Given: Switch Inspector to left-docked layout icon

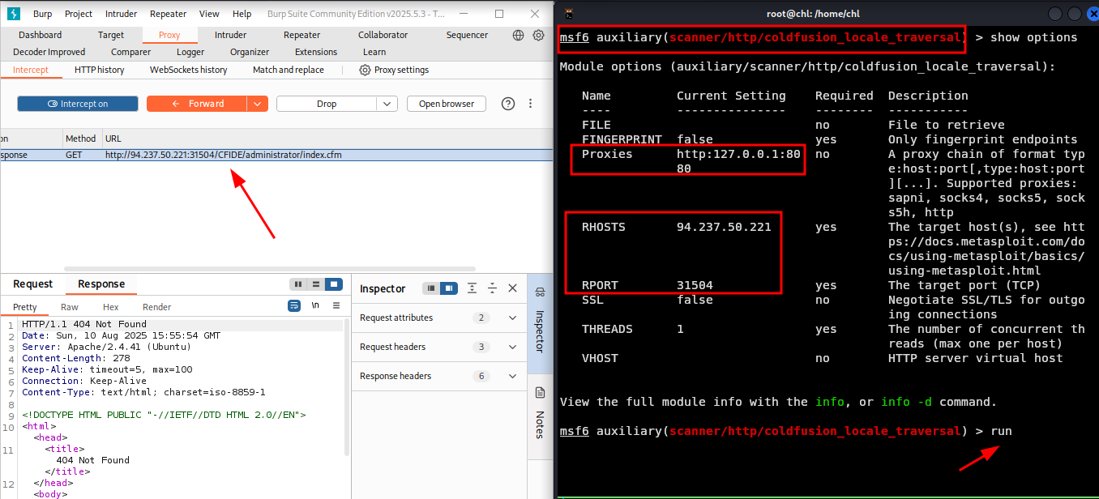Looking at the screenshot, I should point(431,288).
